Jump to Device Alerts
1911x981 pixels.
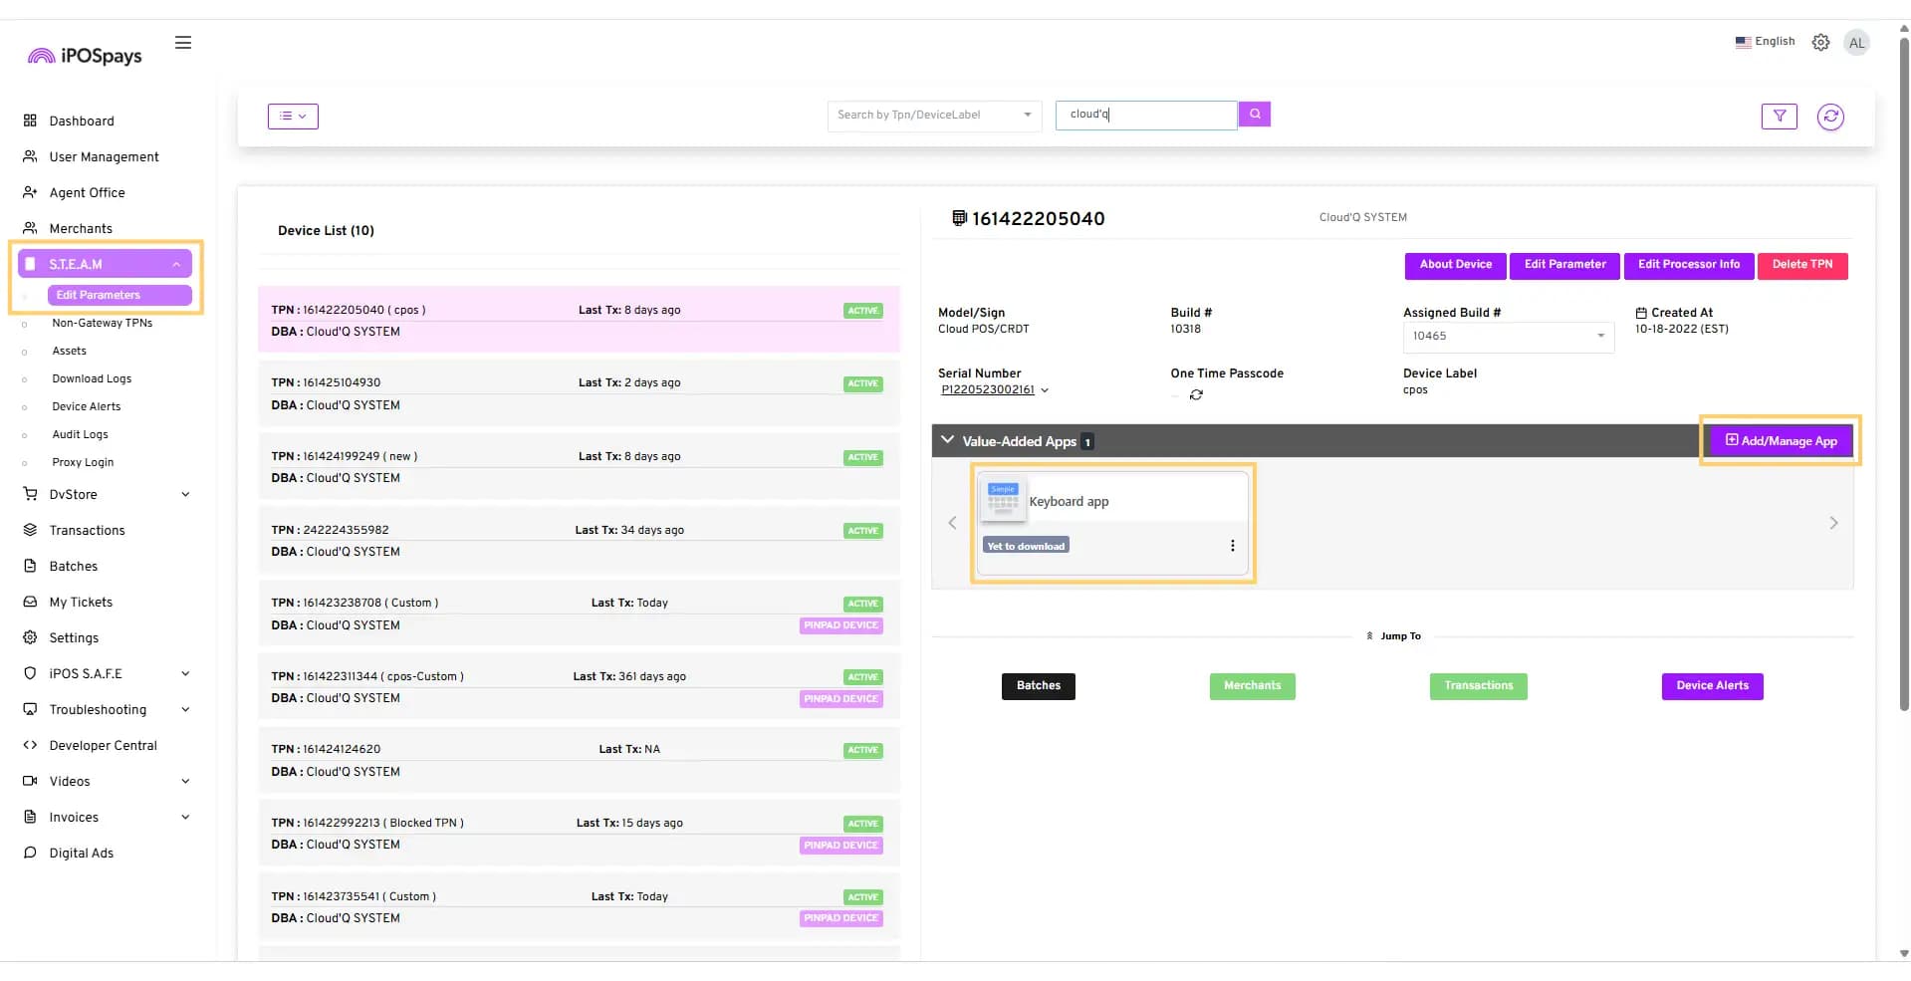(x=1712, y=686)
